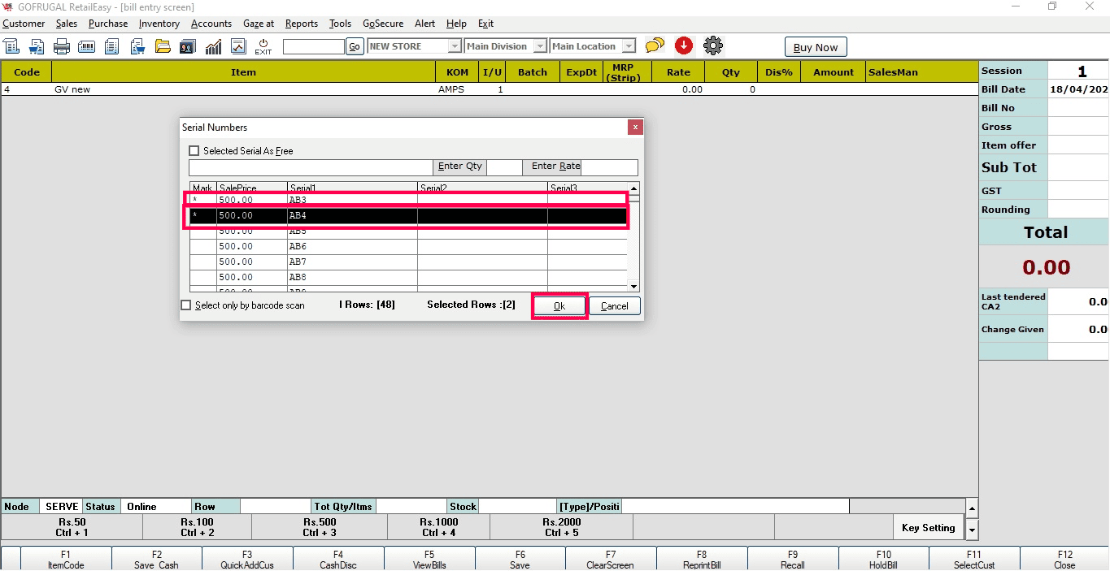
Task: Click the F1 ItemCode function button
Action: point(66,560)
